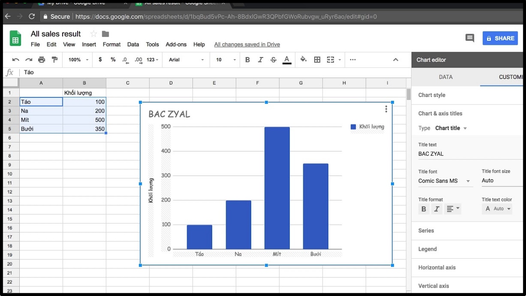
Task: Open the Help menu
Action: (199, 44)
